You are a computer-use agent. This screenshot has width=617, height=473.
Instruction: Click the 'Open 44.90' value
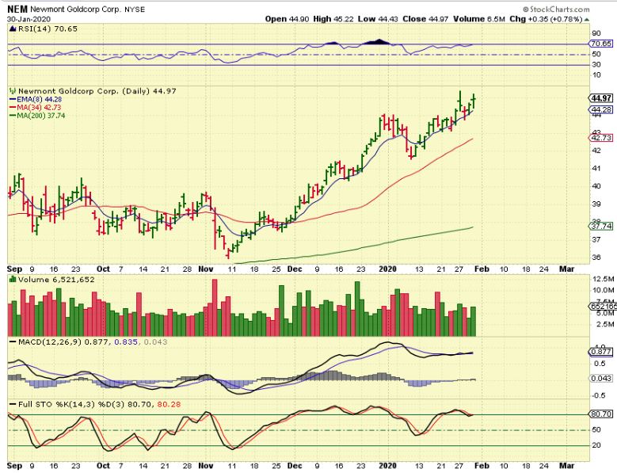(288, 19)
